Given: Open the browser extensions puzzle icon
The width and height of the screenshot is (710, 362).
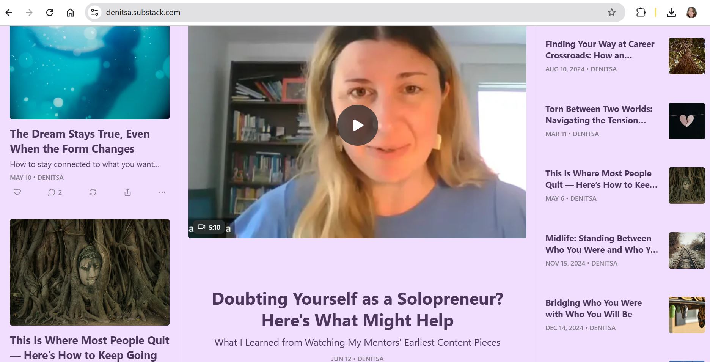Looking at the screenshot, I should [641, 13].
